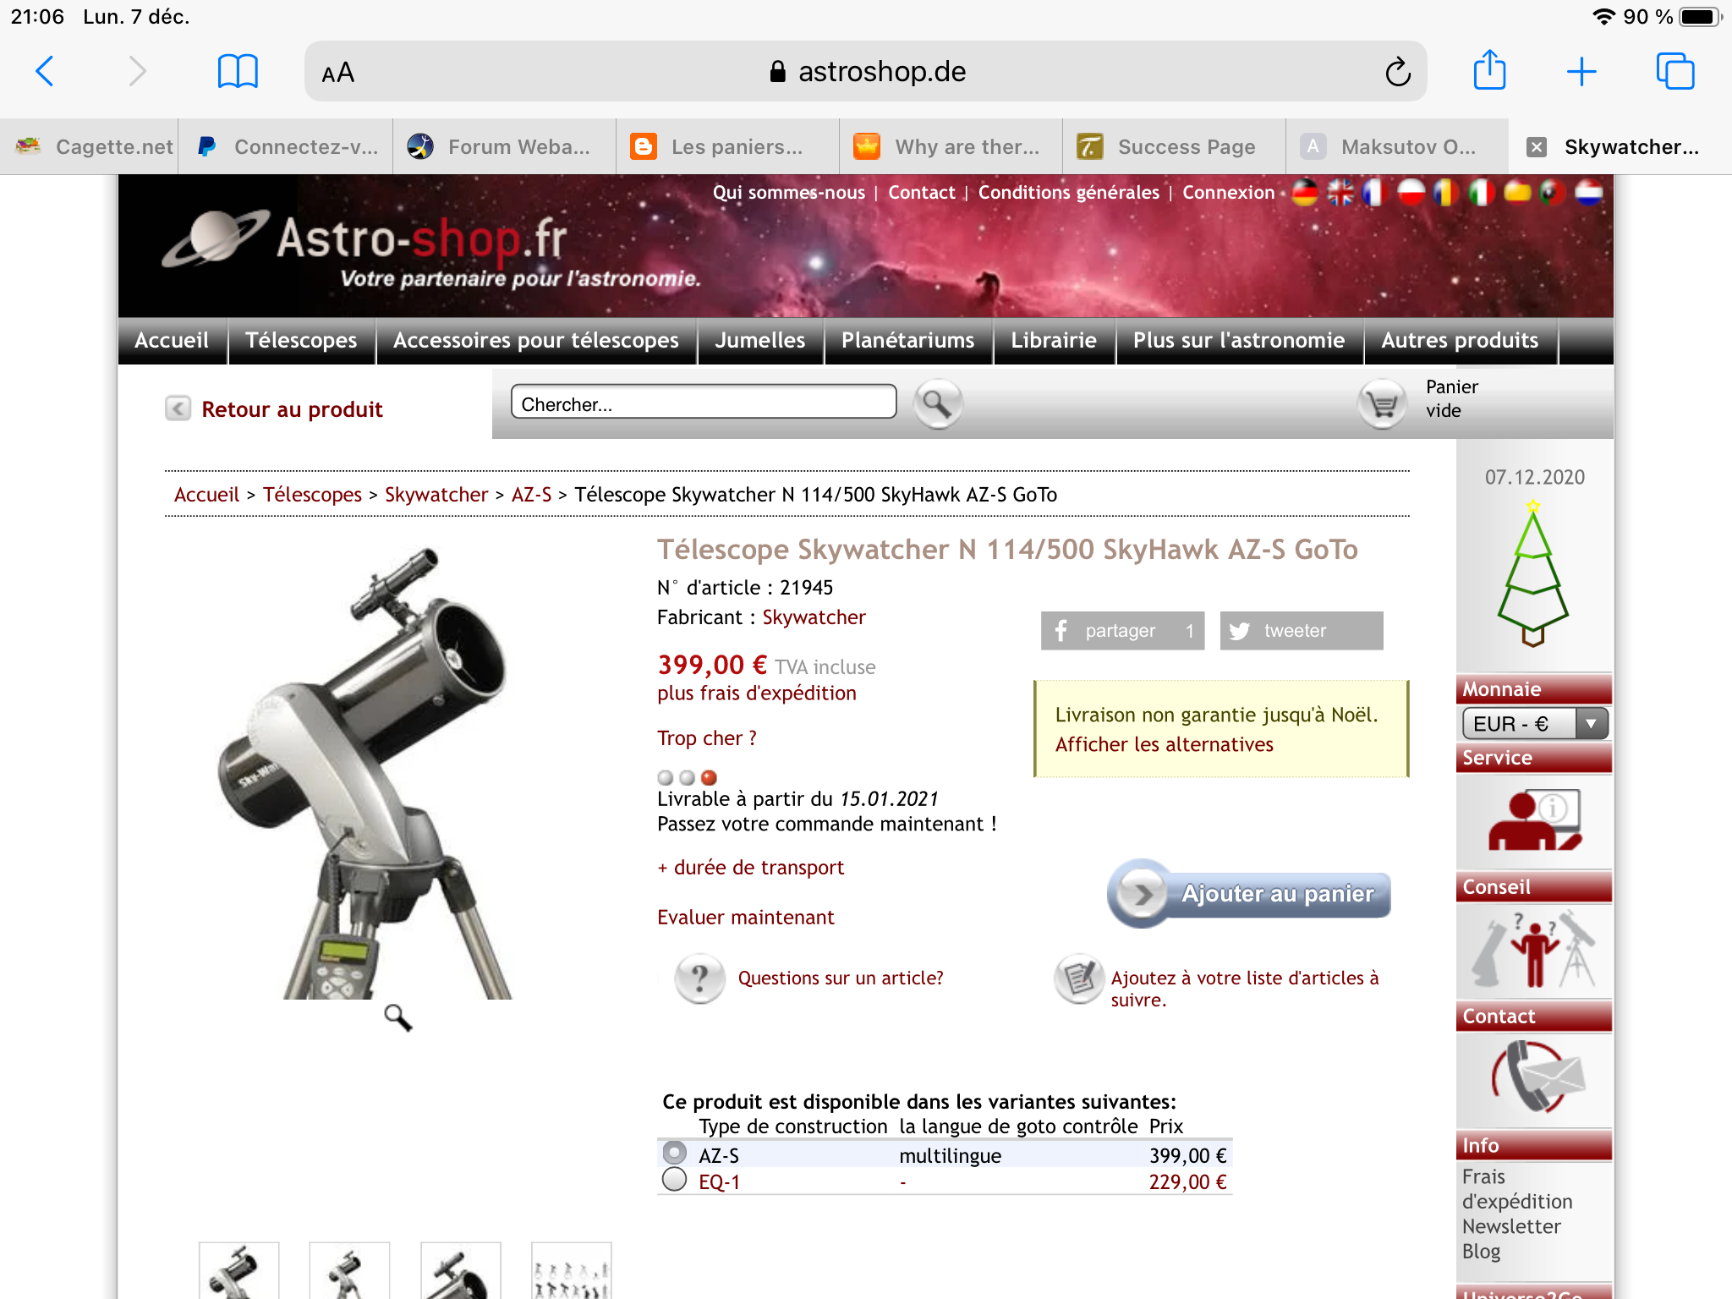Click the search magnifier button

[x=937, y=403]
